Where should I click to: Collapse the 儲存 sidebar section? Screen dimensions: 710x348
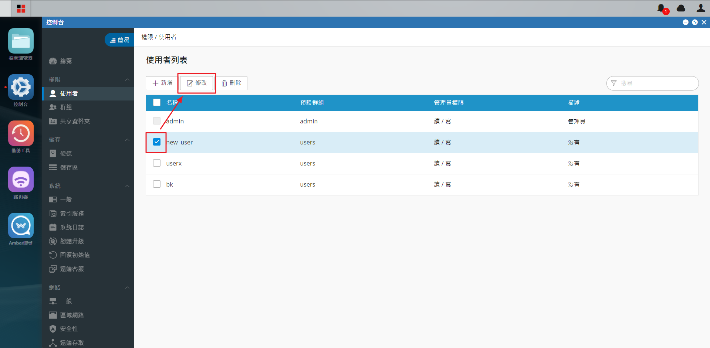pyautogui.click(x=127, y=140)
